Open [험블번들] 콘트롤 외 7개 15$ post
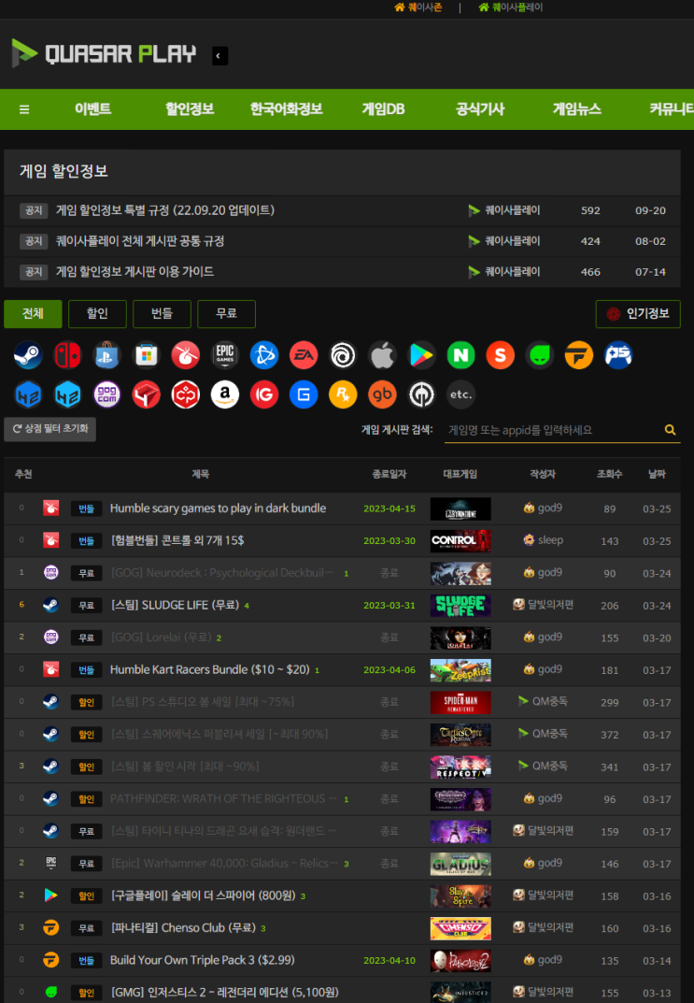The width and height of the screenshot is (694, 1003). click(177, 540)
